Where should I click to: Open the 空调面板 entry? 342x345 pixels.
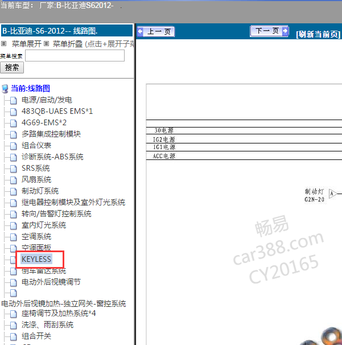tap(36, 248)
